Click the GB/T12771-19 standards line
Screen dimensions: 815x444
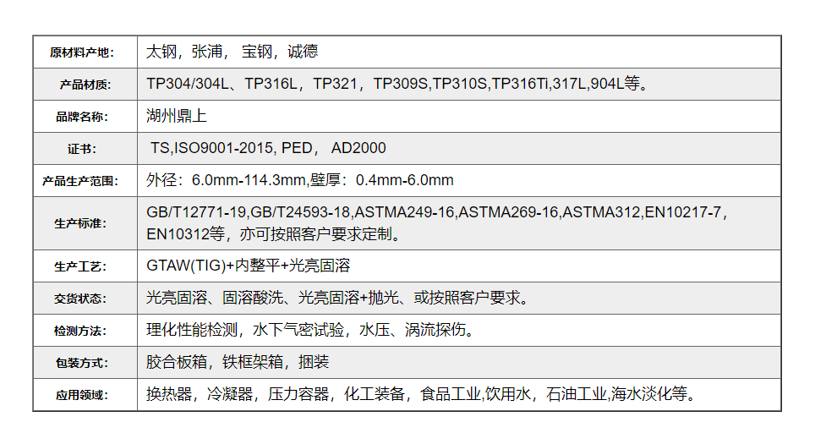click(x=436, y=212)
